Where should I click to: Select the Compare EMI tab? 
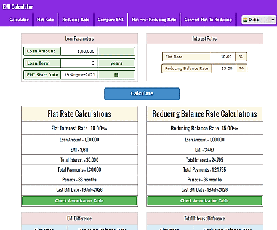(x=111, y=20)
